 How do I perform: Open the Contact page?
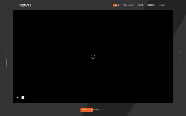(x=162, y=5)
